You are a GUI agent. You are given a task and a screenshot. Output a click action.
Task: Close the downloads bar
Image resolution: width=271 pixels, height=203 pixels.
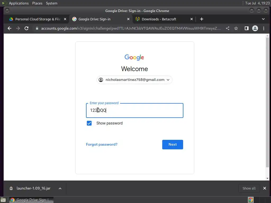pos(265,188)
